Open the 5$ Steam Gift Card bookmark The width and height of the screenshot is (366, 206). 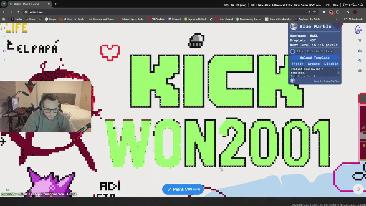pyautogui.click(x=72, y=19)
